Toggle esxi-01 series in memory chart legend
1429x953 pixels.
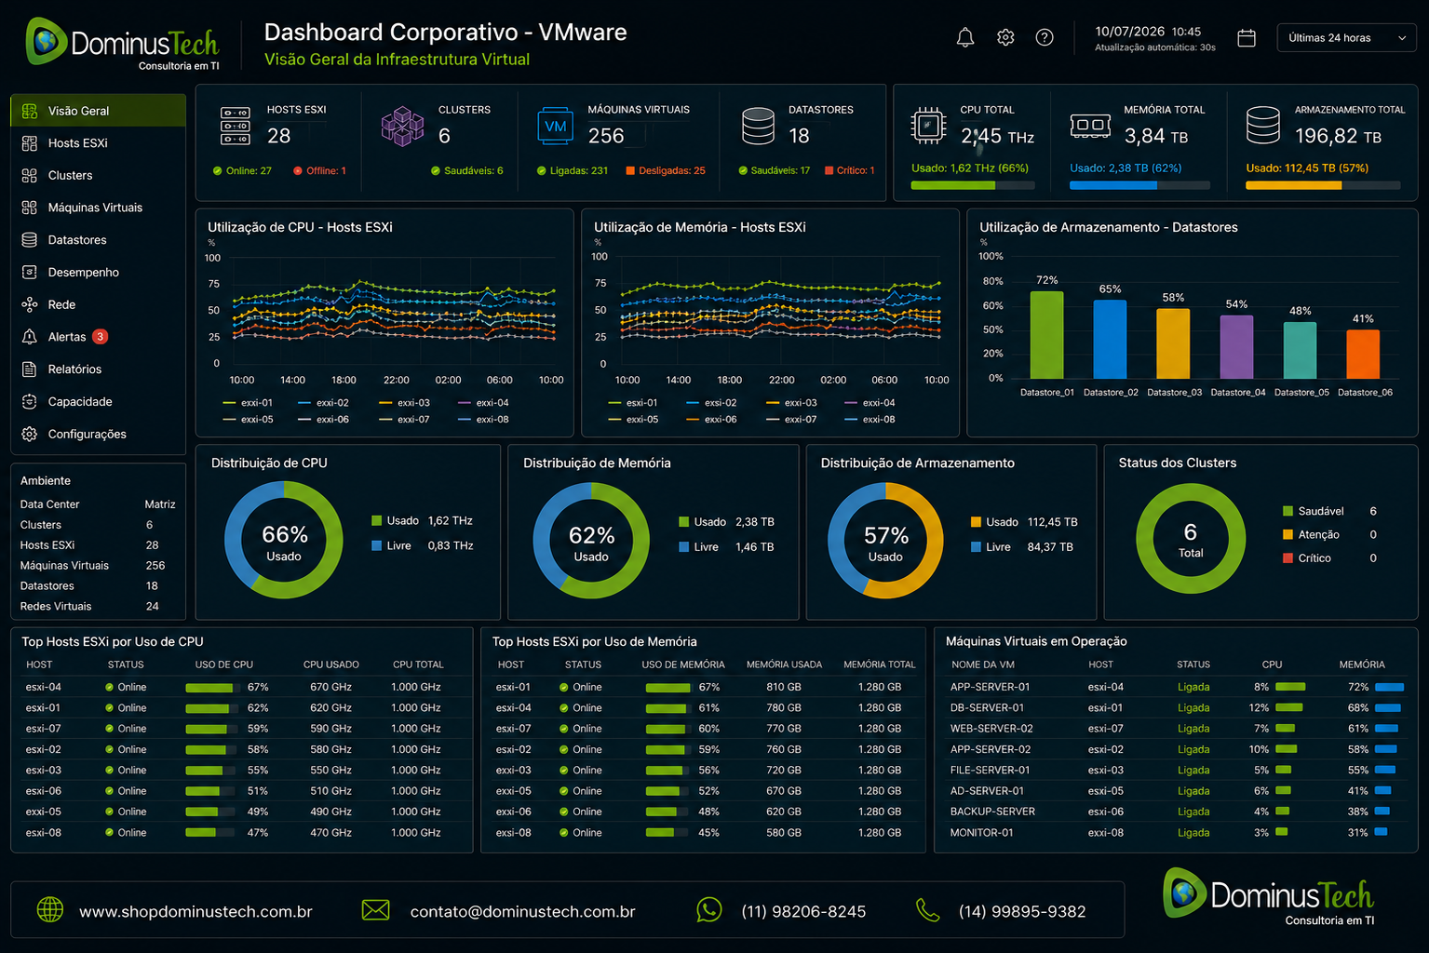click(633, 403)
